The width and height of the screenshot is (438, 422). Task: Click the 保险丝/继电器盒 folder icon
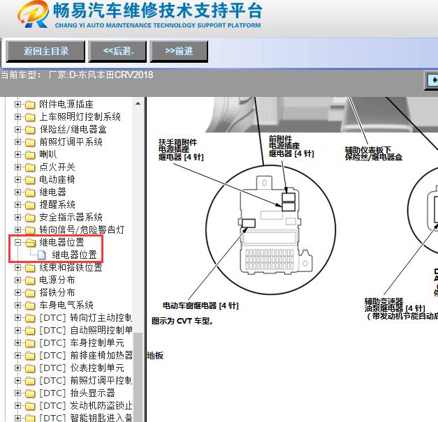pyautogui.click(x=30, y=130)
